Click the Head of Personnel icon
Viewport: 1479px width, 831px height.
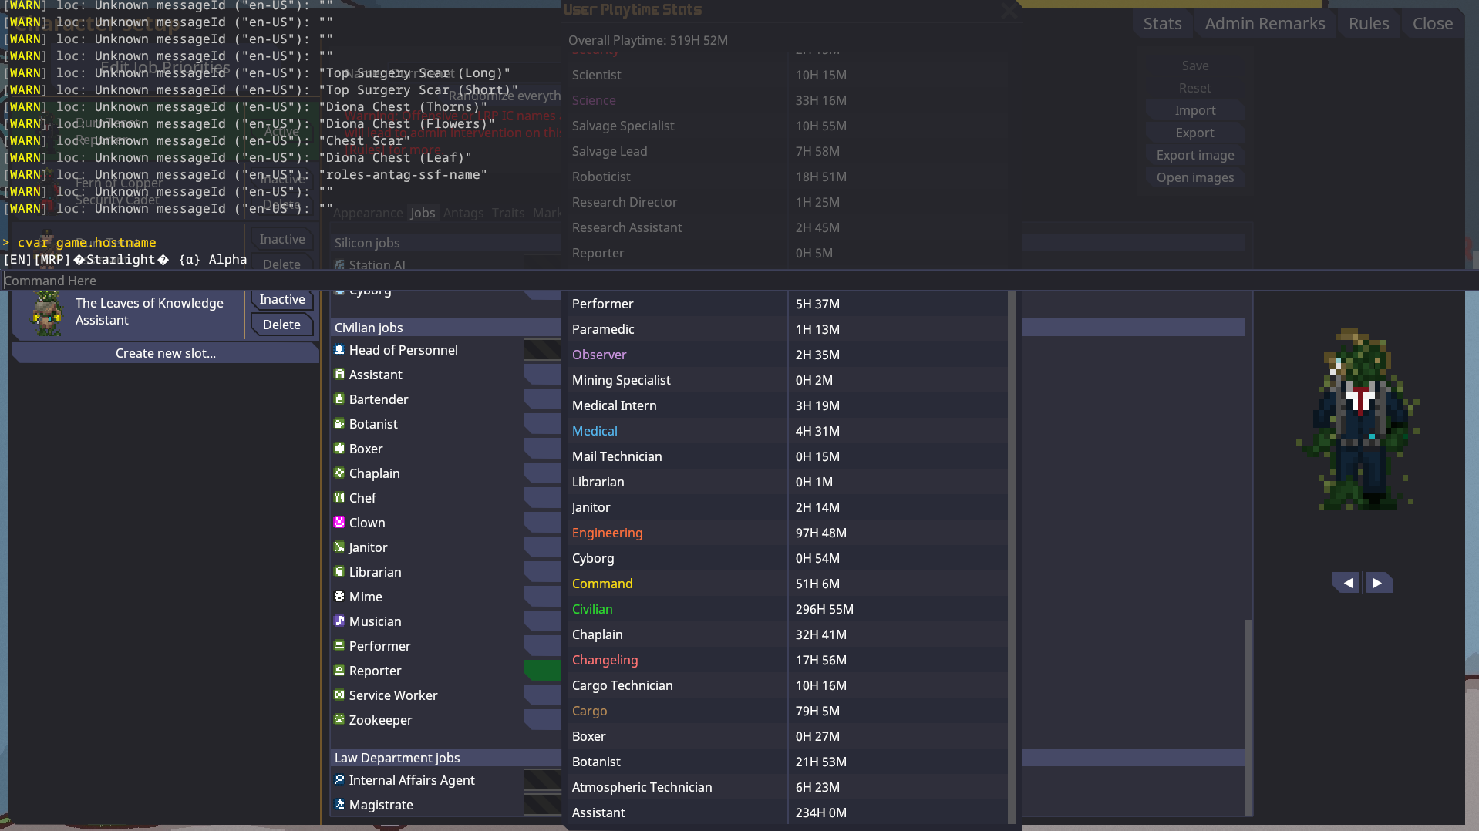pos(339,350)
